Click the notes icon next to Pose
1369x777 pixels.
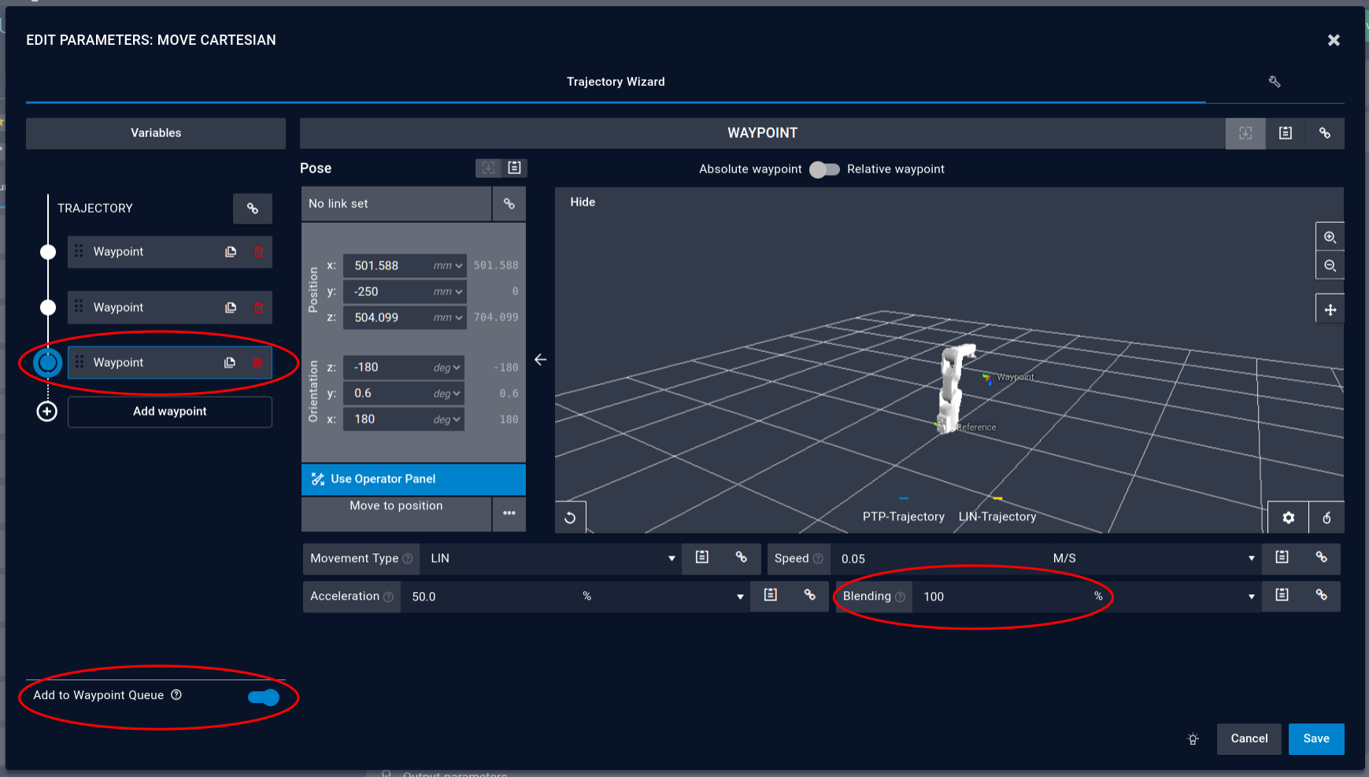515,168
